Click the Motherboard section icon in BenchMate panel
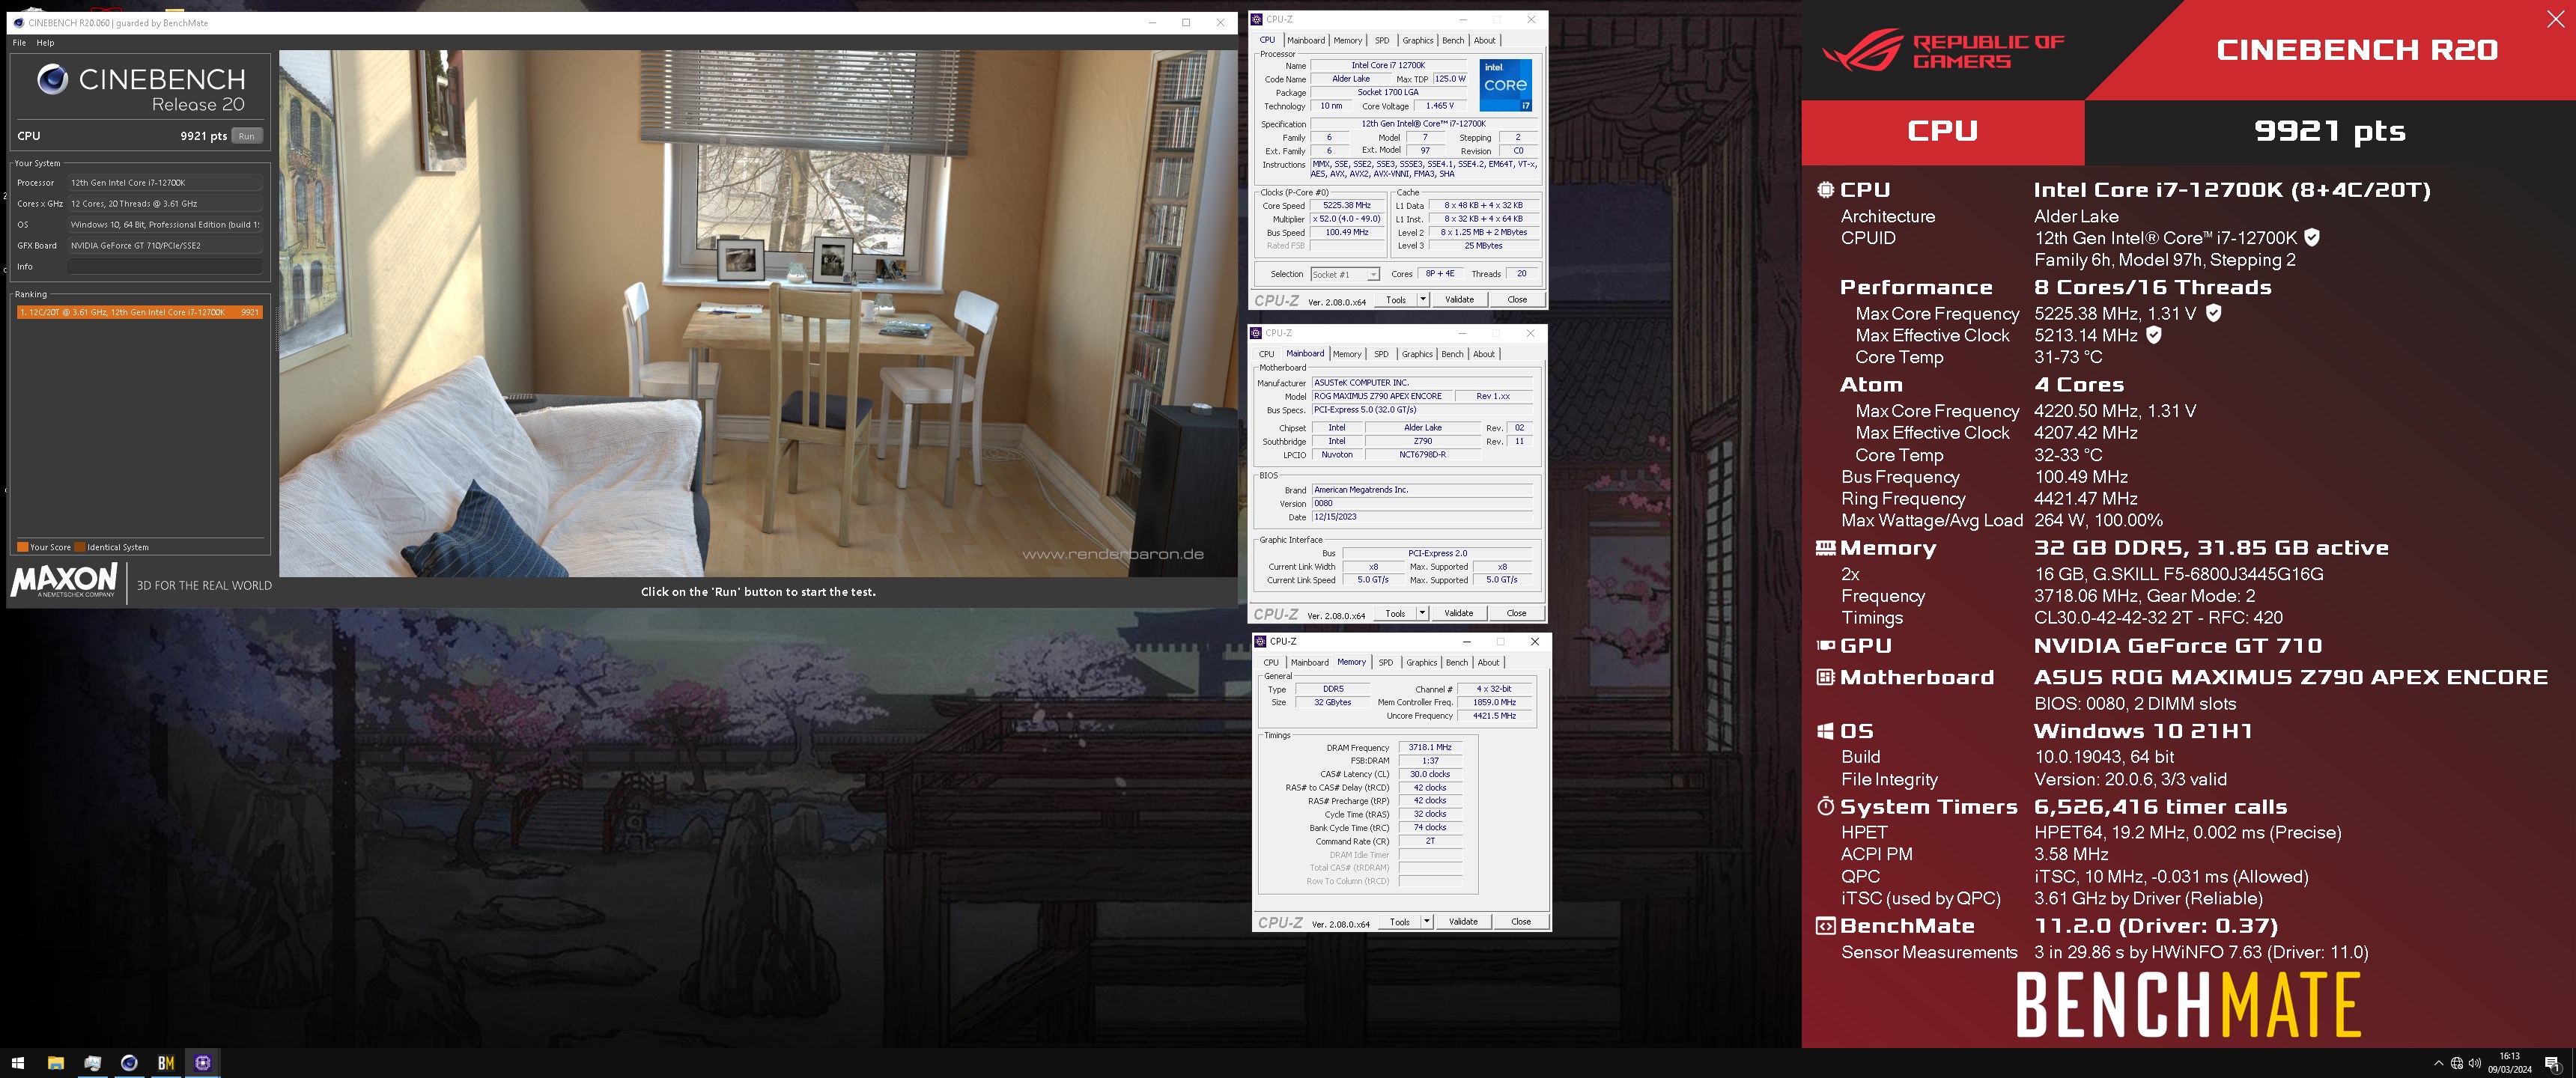This screenshot has width=2576, height=1078. [1825, 677]
